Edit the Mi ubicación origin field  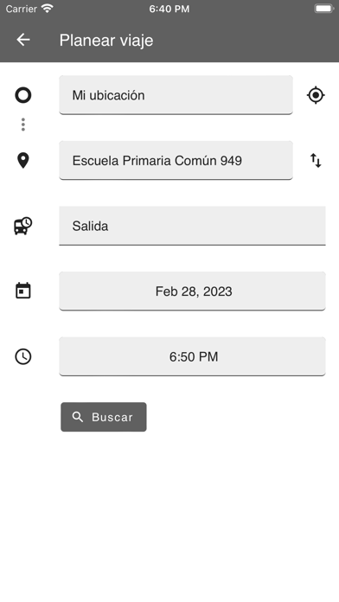point(176,95)
